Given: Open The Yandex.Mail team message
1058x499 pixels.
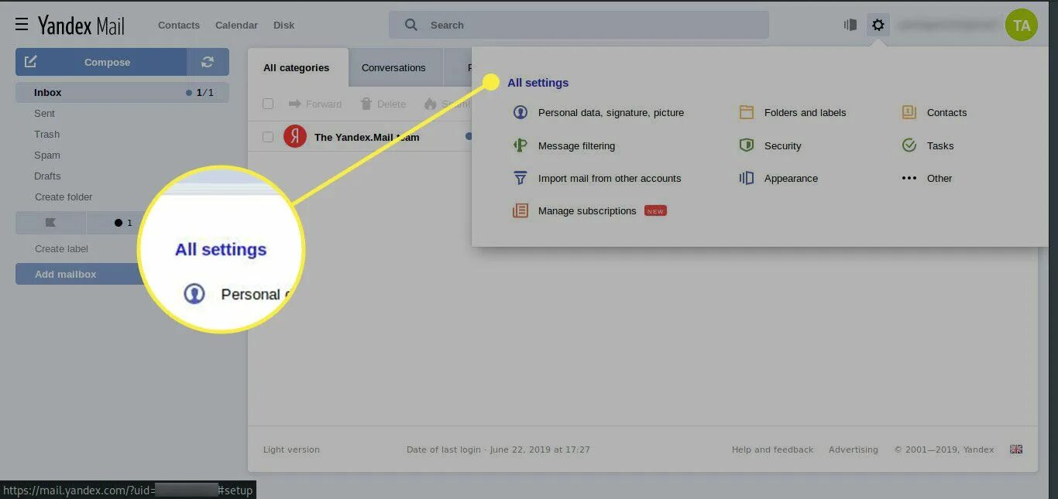Looking at the screenshot, I should (x=366, y=137).
